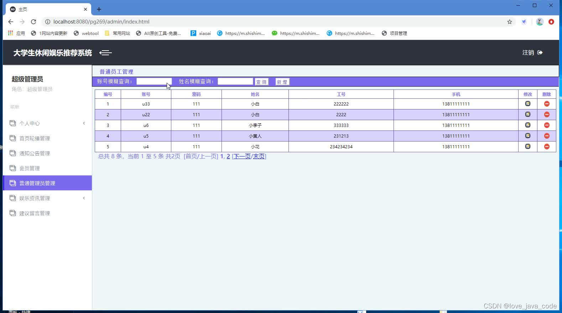Open the 常用网站 bookmark folder
The image size is (562, 313).
tap(118, 33)
